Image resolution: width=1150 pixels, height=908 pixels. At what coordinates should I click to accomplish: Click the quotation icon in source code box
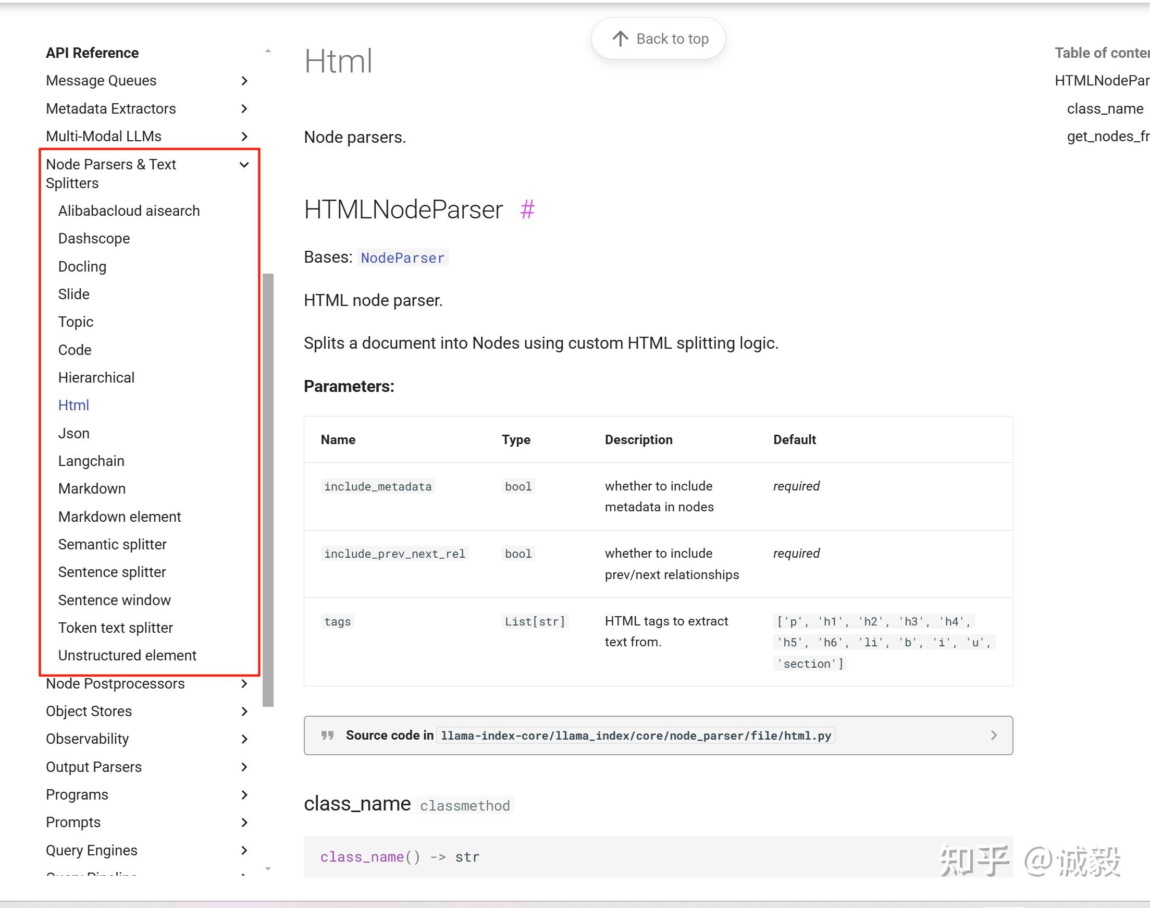point(327,735)
